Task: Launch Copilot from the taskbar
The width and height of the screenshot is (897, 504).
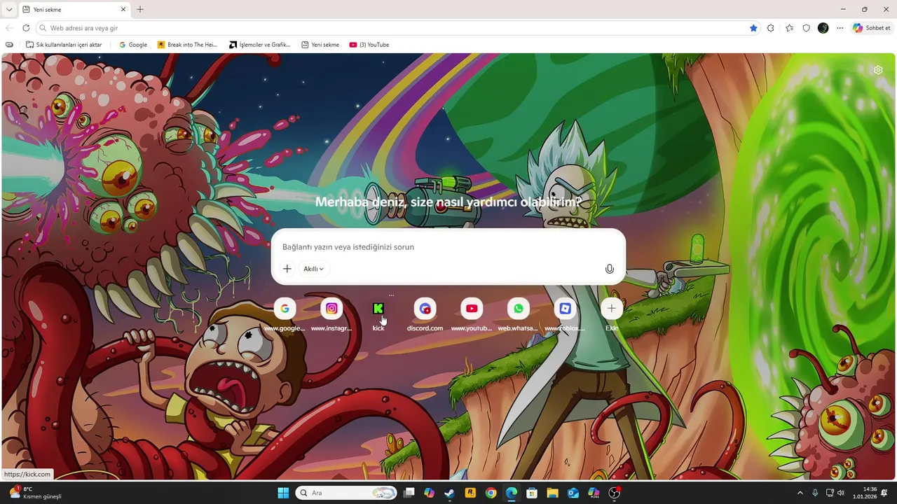Action: [430, 493]
